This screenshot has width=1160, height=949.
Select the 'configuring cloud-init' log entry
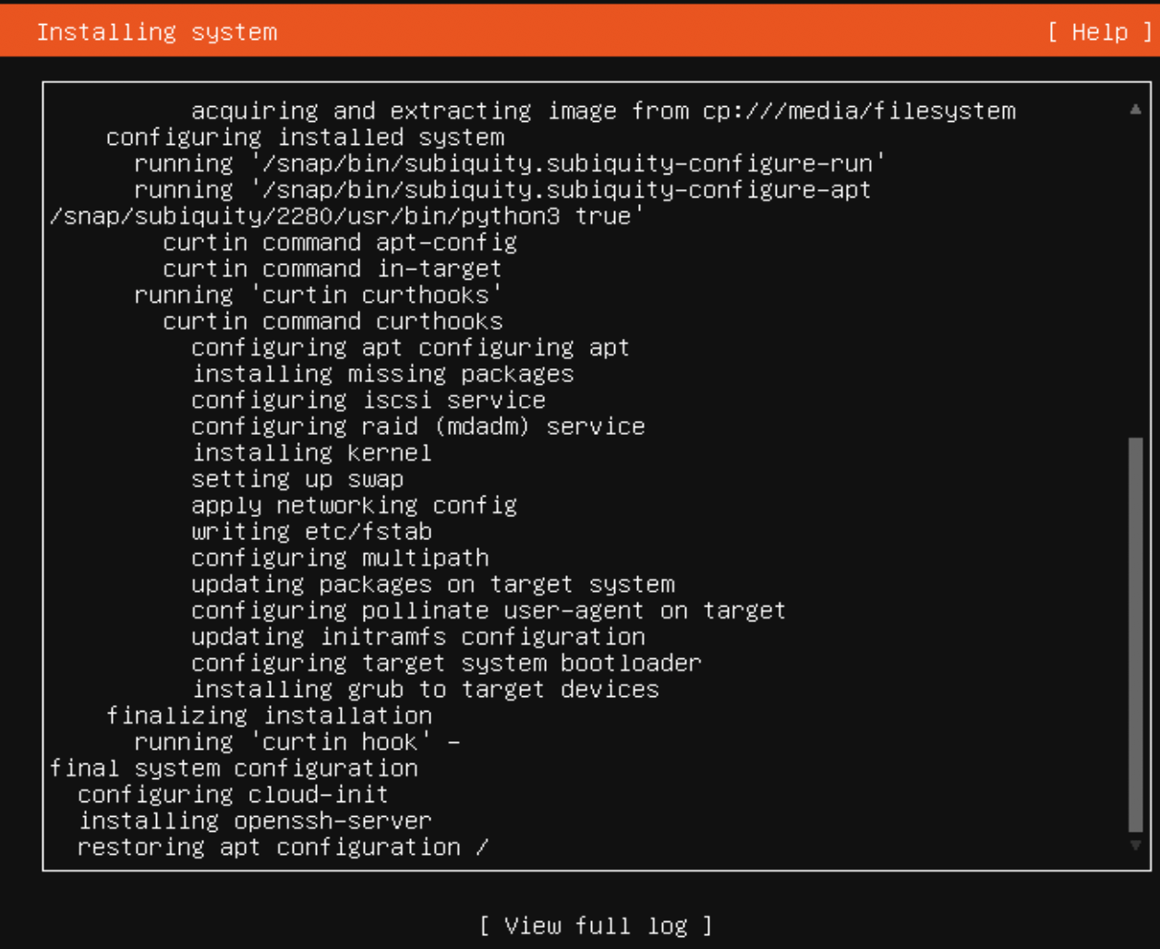click(x=233, y=795)
